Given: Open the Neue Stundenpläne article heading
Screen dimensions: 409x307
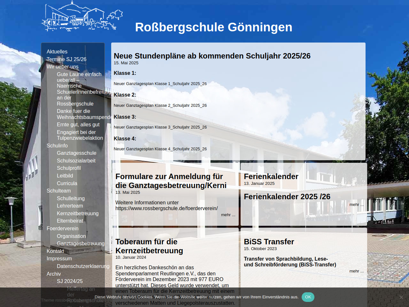Looking at the screenshot, I should tap(212, 56).
